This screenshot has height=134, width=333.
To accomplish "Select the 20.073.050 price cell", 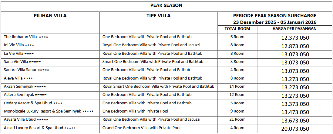I will coord(294,129).
